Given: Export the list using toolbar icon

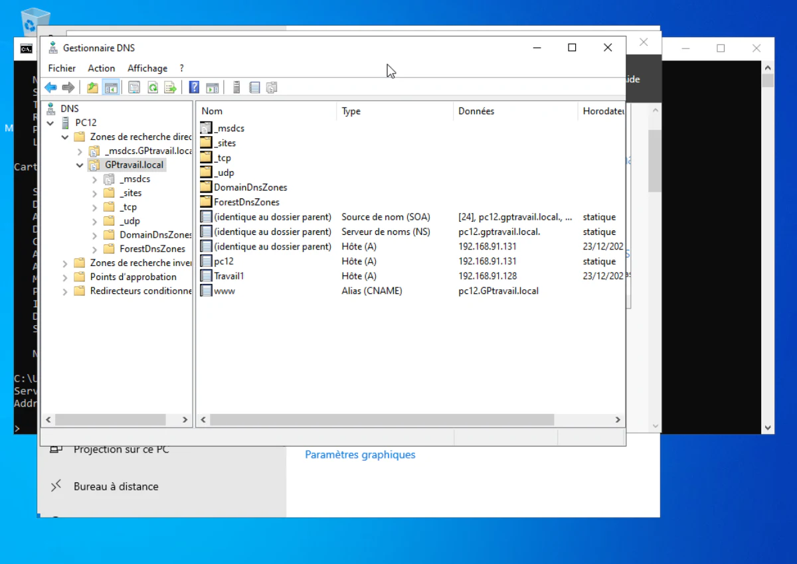Looking at the screenshot, I should point(171,88).
